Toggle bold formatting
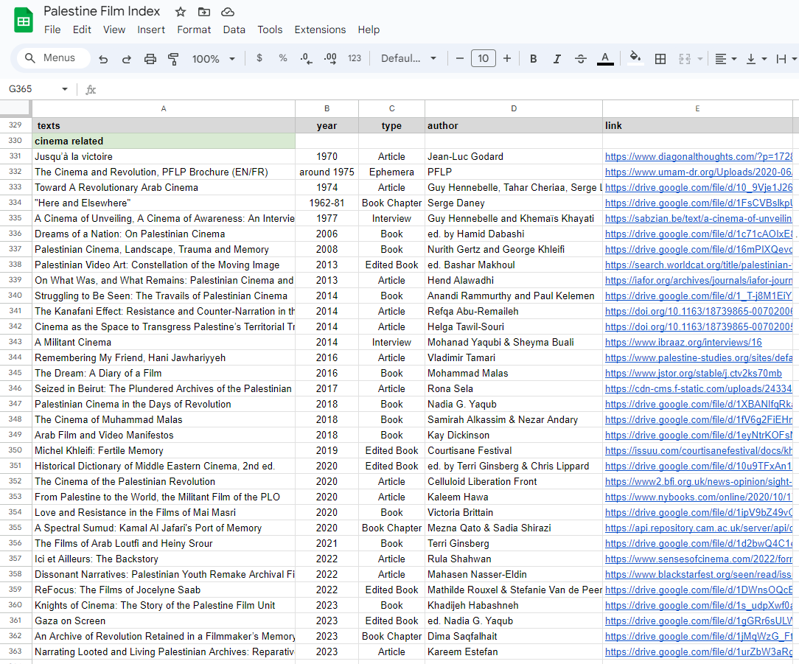 pyautogui.click(x=534, y=59)
